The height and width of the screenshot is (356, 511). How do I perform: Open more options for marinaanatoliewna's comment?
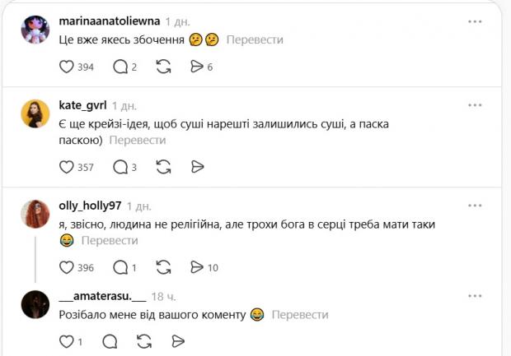476,21
